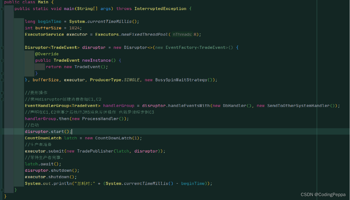
Task: Click the fold-end marker after newInstance's closing brace
Action: tap(2, 73)
